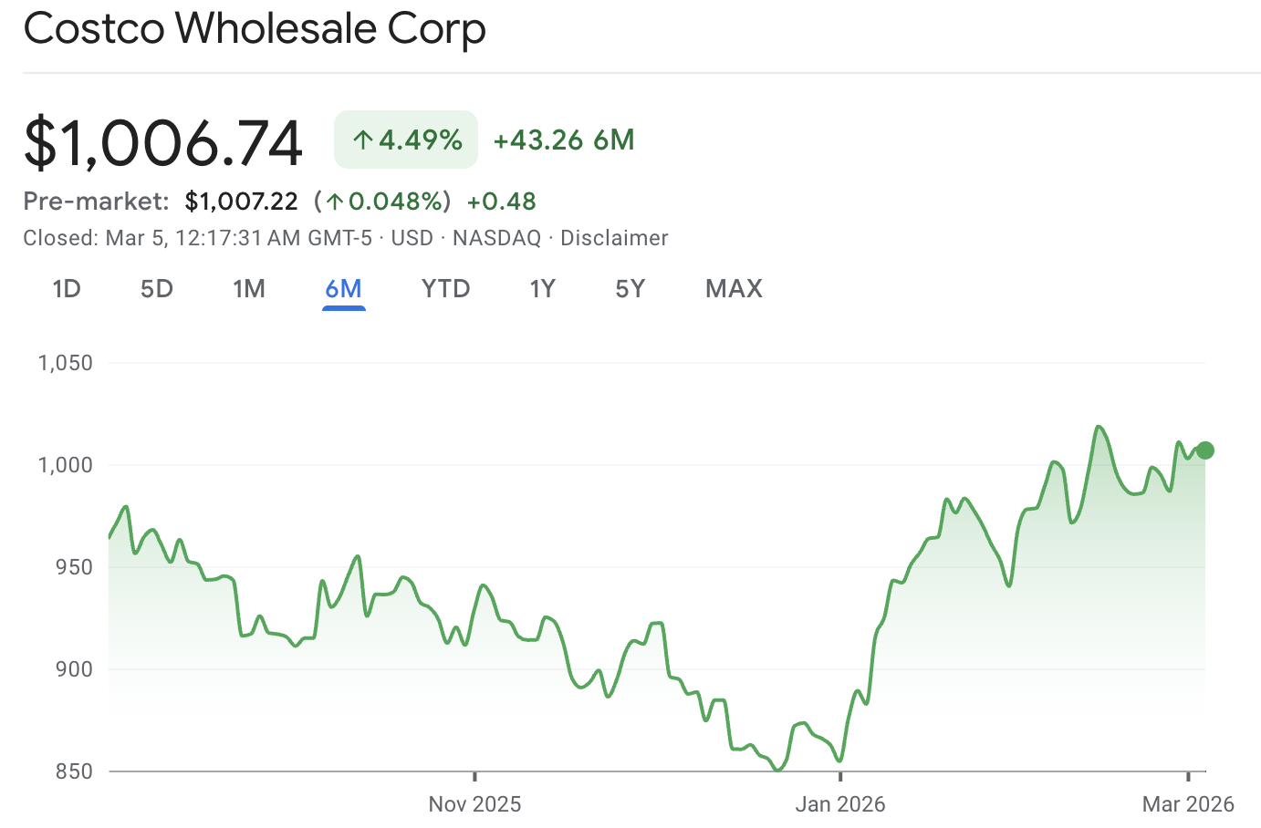Click the pre-market up arrow icon

pyautogui.click(x=335, y=202)
